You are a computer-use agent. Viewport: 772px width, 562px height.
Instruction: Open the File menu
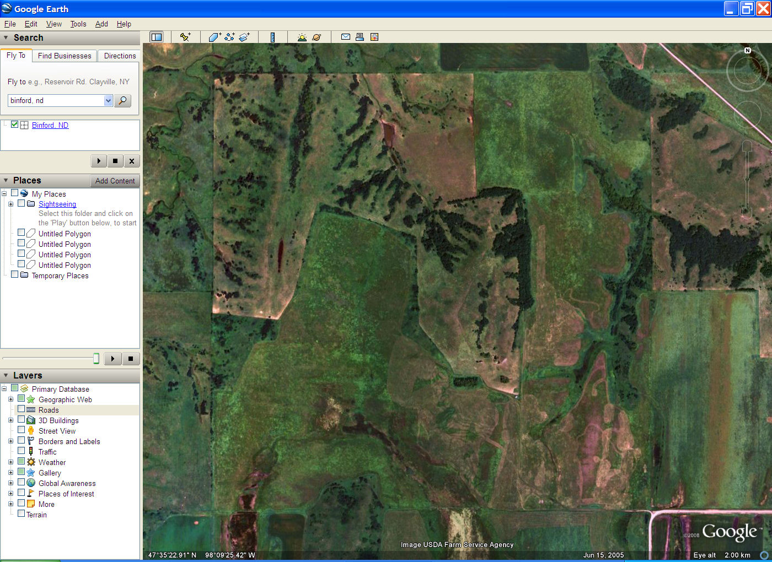pos(10,24)
